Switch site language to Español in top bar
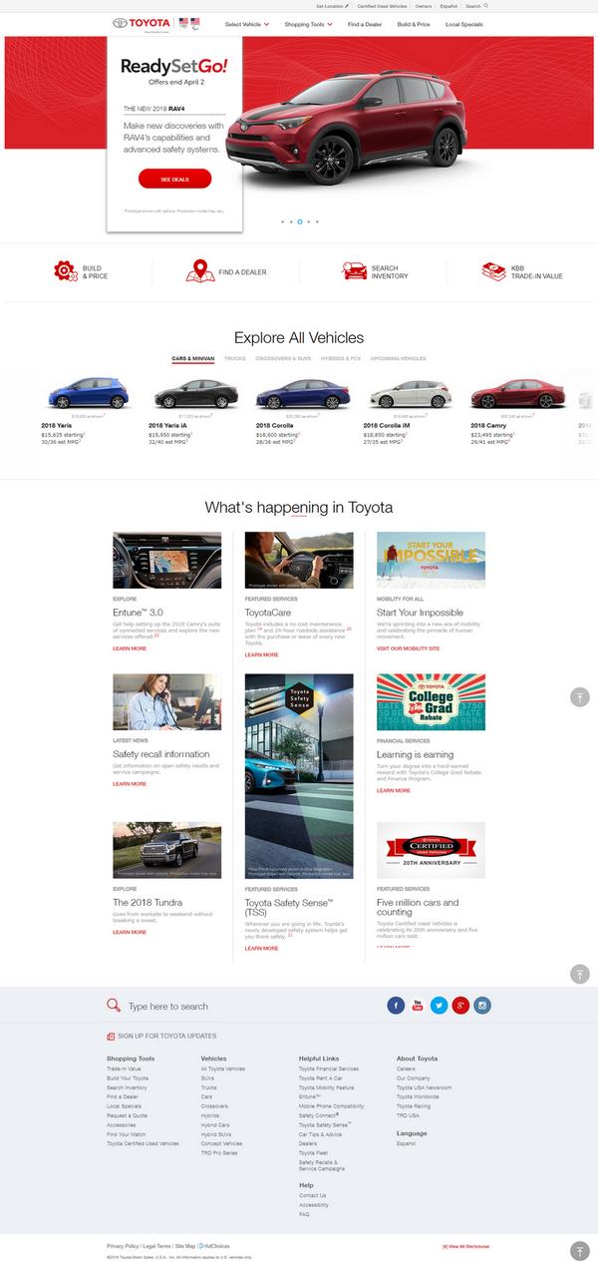The width and height of the screenshot is (598, 1277). point(448,6)
